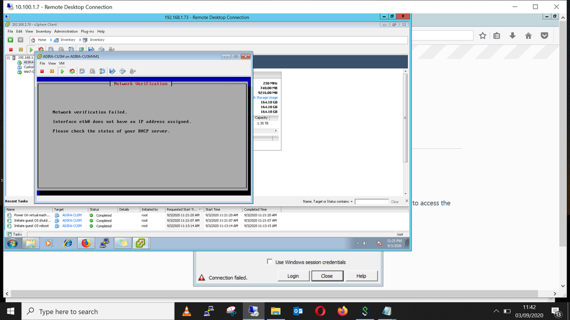The width and height of the screenshot is (570, 320).
Task: Open VLC from the host Windows taskbar
Action: [x=187, y=311]
